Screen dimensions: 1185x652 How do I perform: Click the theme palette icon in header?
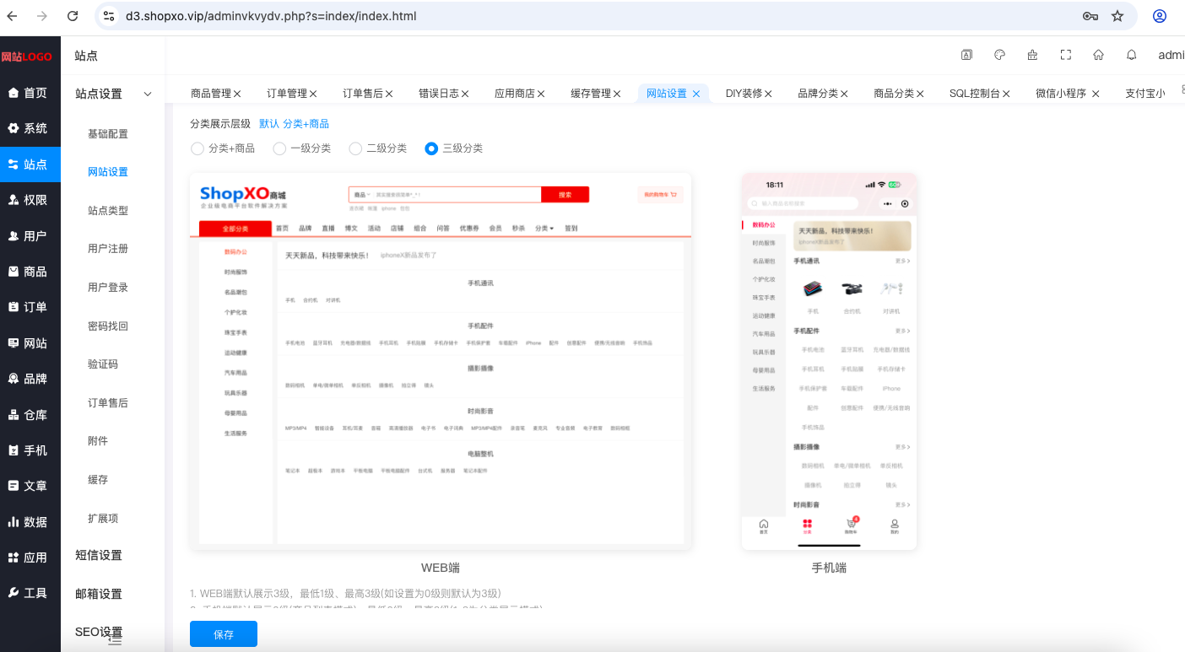1000,55
